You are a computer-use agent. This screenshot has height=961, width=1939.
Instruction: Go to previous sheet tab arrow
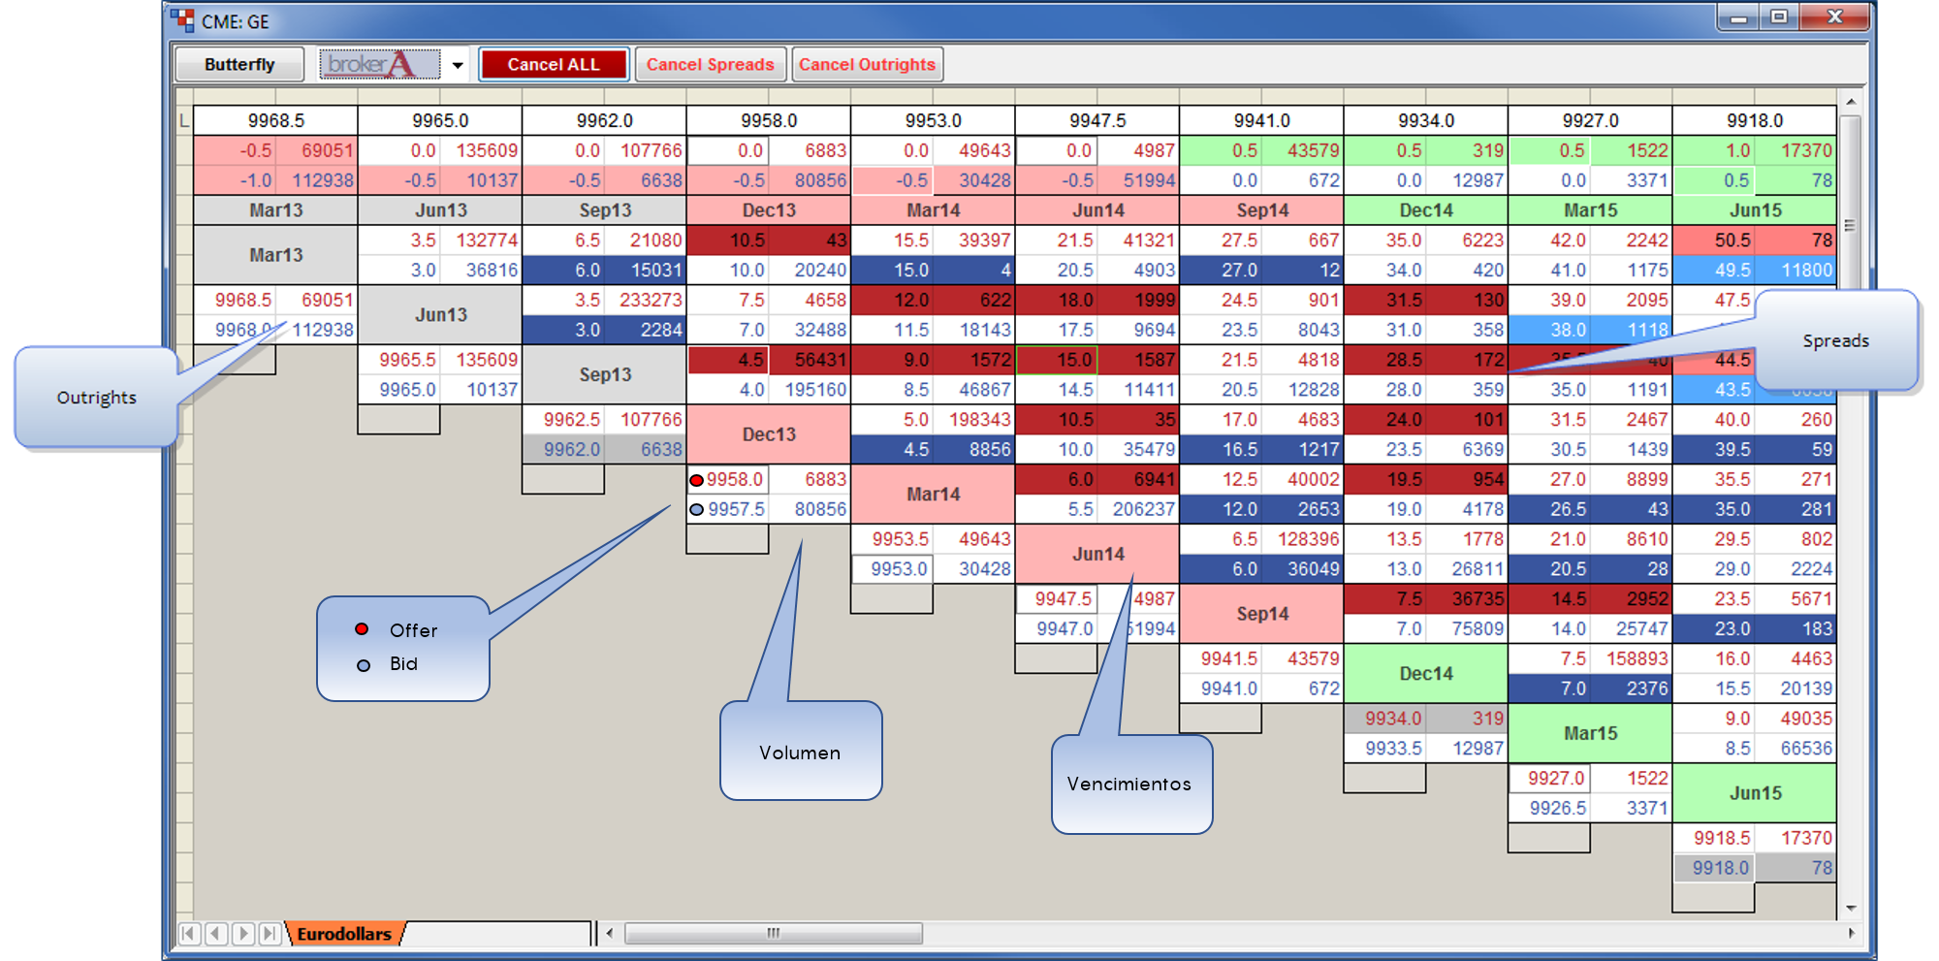(x=216, y=934)
